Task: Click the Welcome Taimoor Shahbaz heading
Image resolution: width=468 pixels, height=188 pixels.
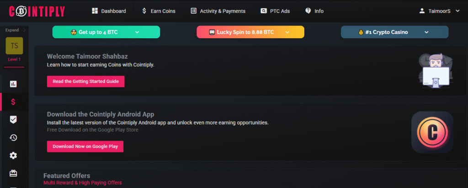Action: 87,56
